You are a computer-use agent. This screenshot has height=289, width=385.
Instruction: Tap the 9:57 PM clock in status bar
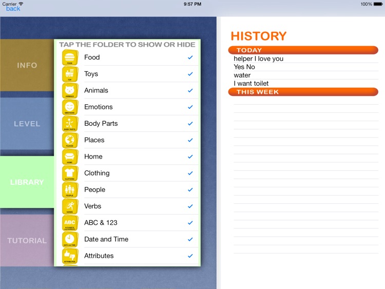192,4
